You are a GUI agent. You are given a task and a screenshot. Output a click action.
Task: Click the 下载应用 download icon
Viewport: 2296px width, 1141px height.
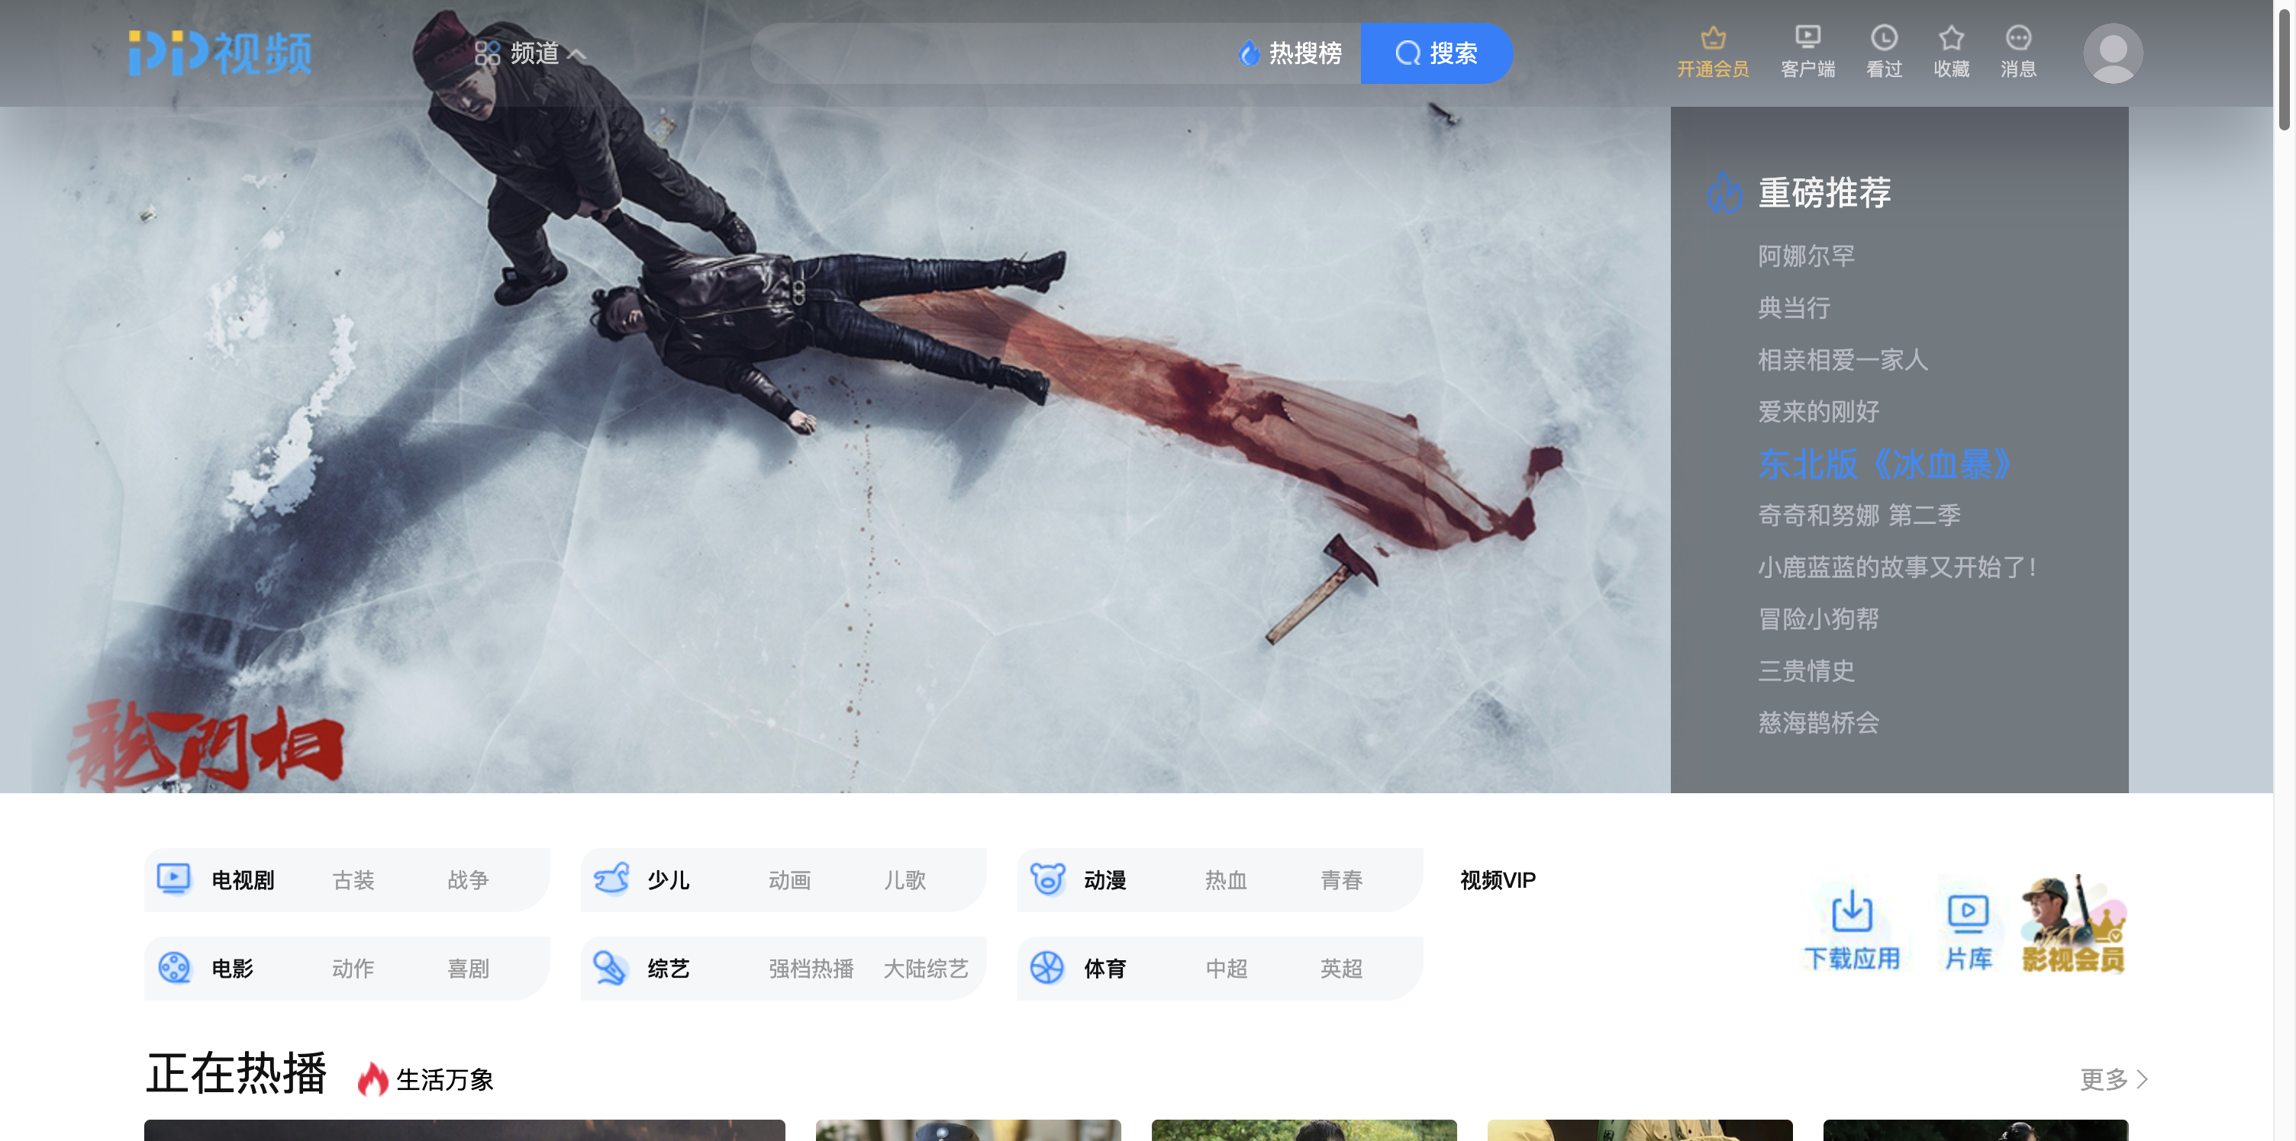point(1851,911)
